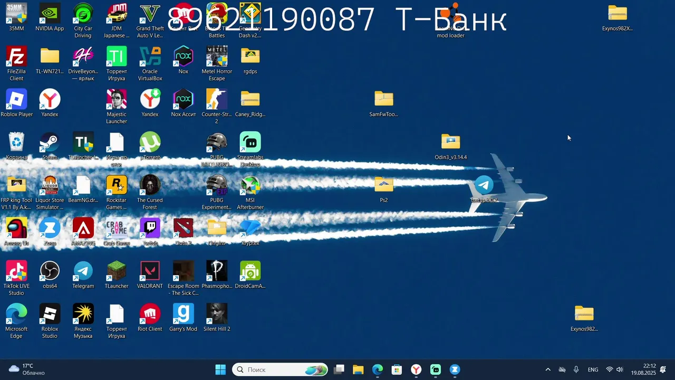Open the Windows Start menu
The width and height of the screenshot is (675, 380).
click(x=220, y=369)
